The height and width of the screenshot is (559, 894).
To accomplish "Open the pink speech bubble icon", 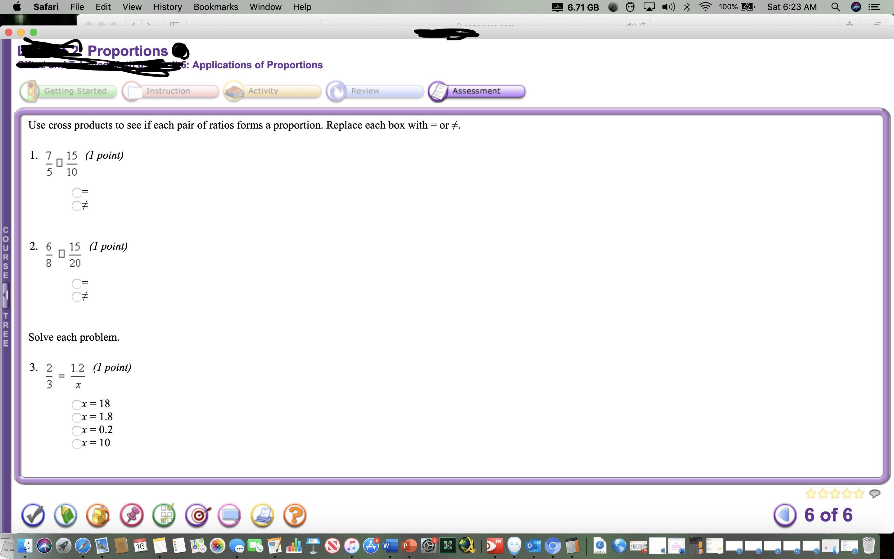I will click(229, 515).
